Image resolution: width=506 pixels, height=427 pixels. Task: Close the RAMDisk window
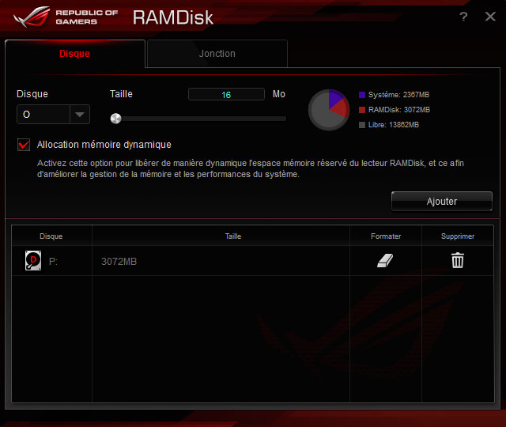click(490, 17)
